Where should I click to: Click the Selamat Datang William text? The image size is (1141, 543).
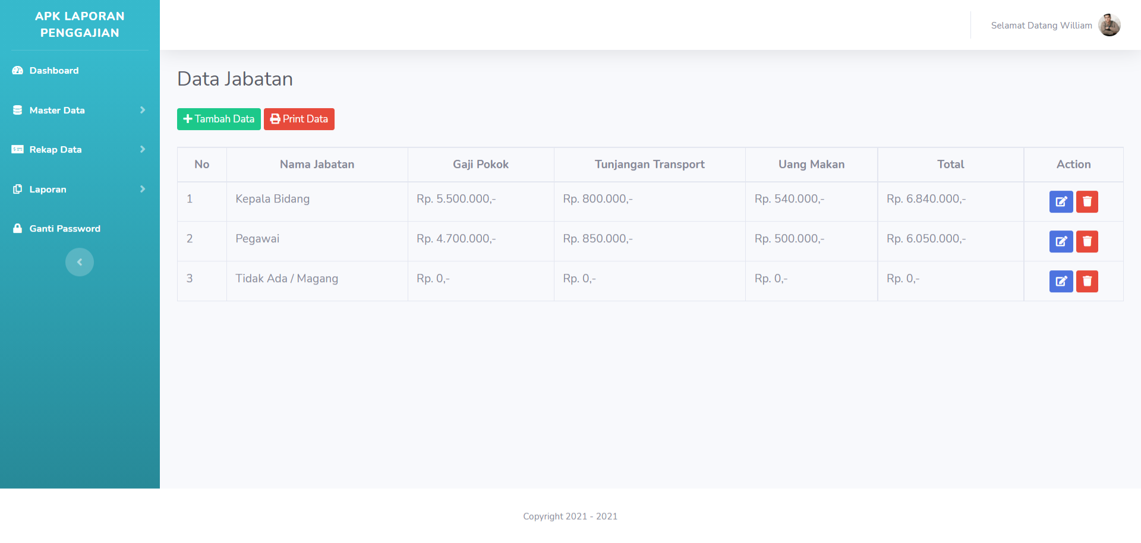pyautogui.click(x=1041, y=26)
